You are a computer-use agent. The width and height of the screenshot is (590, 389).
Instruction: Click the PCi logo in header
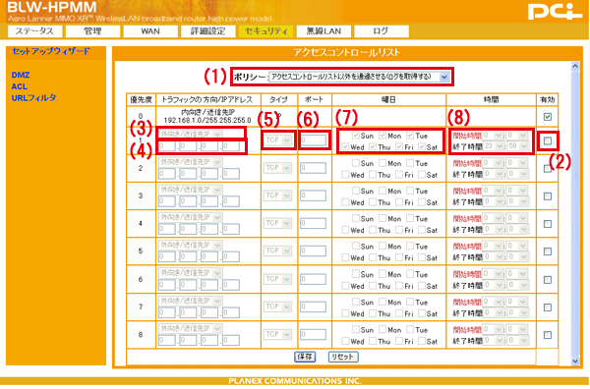(x=555, y=11)
